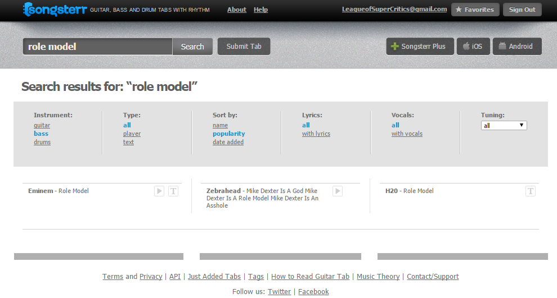Open the Music Theory link
Screen dimensions: 557x298
point(378,276)
